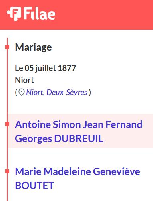The height and width of the screenshot is (201, 153).
Task: Click the Filae wordmark in the header
Action: 40,13
